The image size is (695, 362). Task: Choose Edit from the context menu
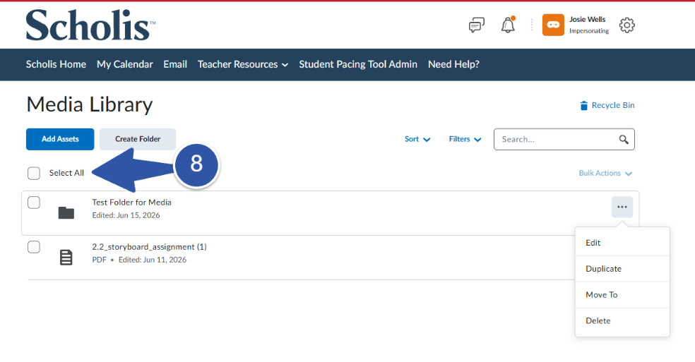[622, 243]
